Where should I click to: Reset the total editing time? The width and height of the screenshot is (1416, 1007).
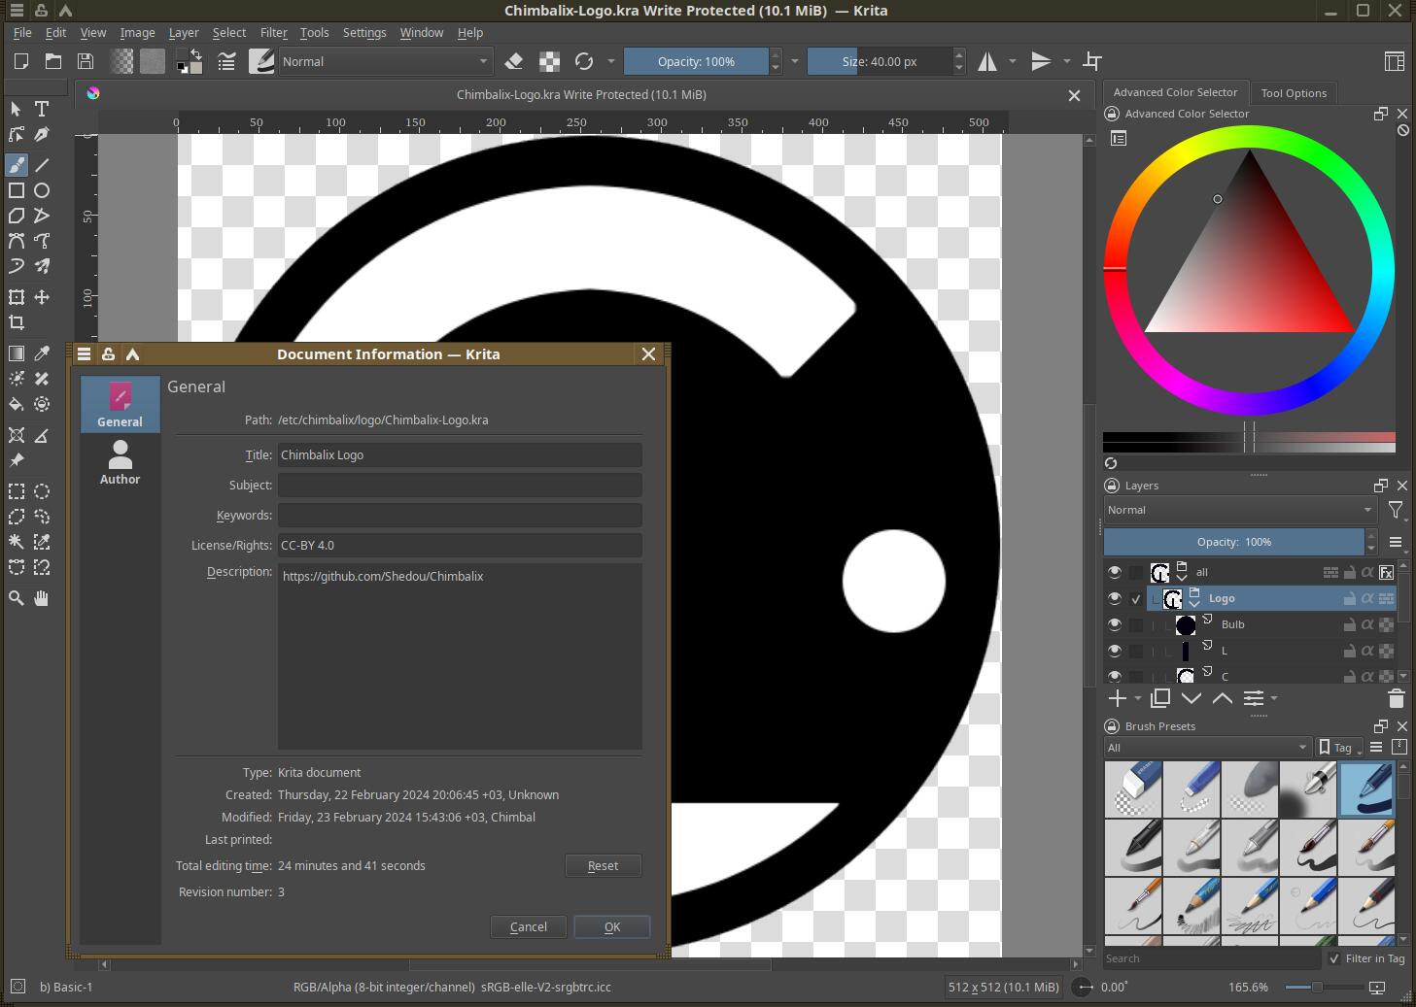click(603, 865)
